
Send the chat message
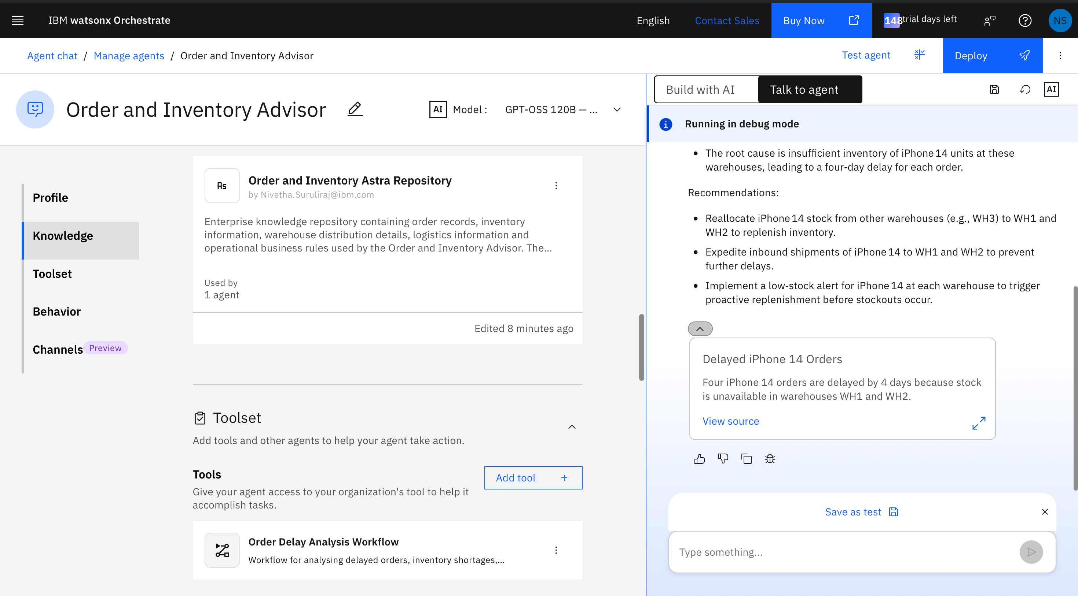pos(1031,552)
